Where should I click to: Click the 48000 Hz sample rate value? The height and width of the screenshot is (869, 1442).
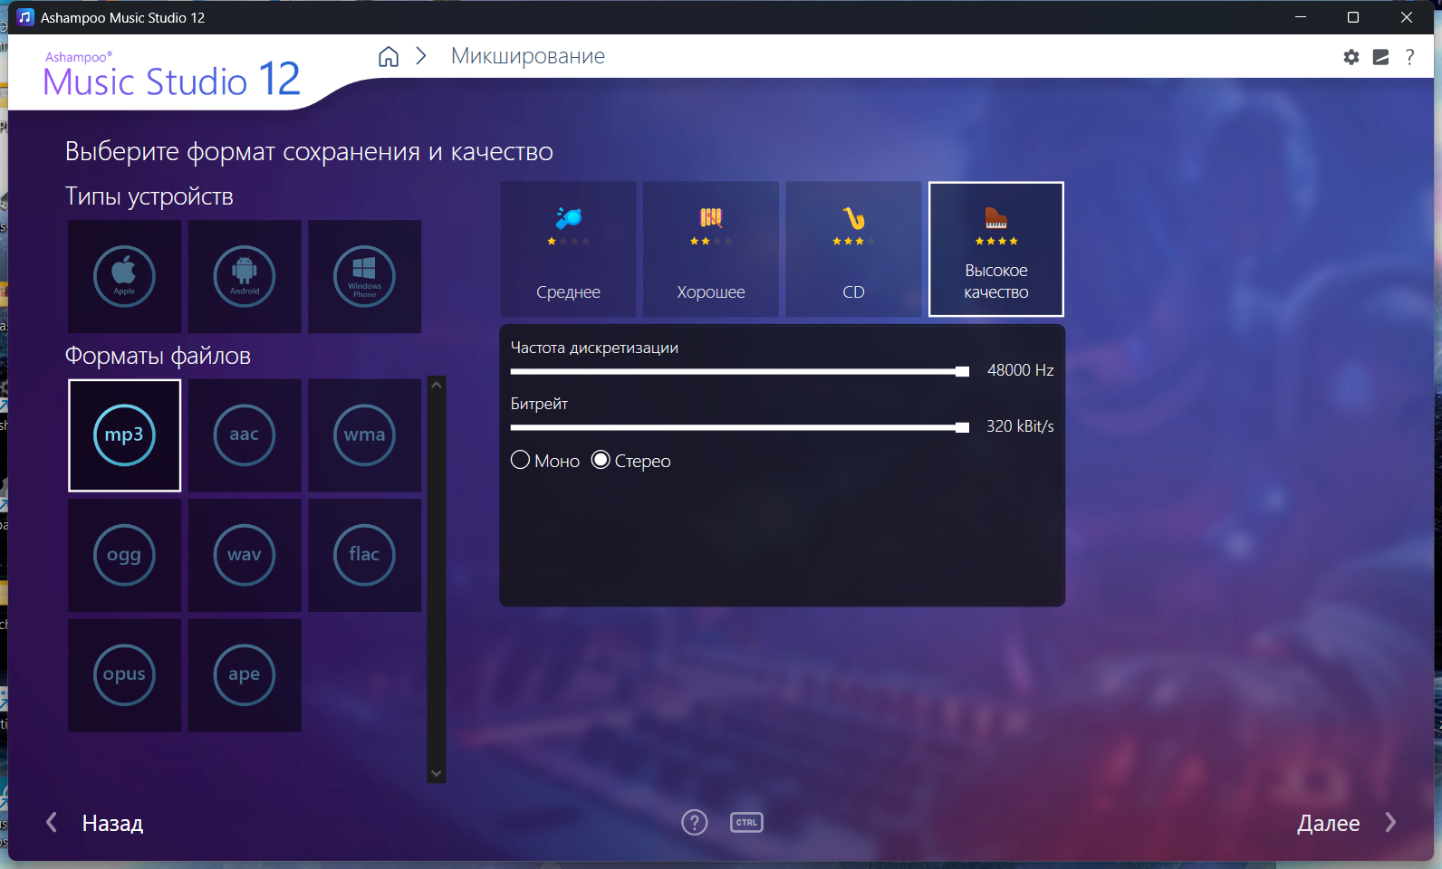[x=1021, y=370]
